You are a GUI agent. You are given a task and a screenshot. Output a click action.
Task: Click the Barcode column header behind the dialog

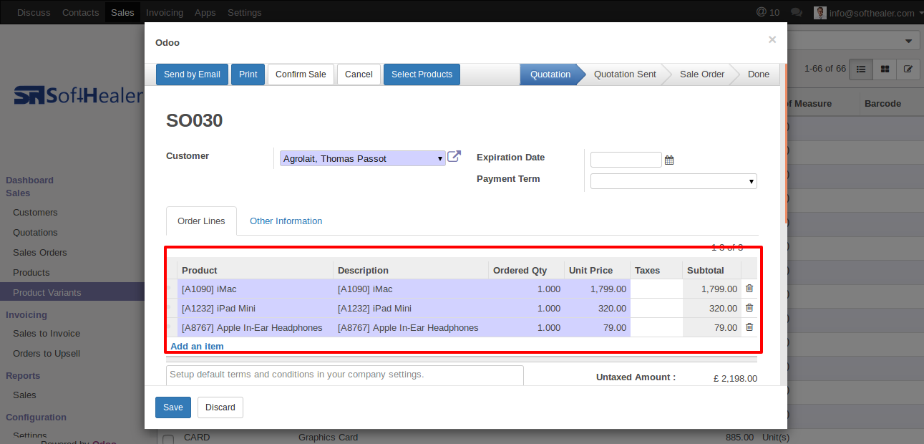pos(882,104)
